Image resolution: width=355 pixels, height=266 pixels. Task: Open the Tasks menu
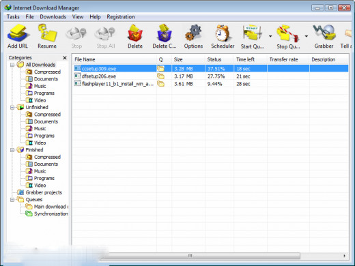[x=13, y=17]
